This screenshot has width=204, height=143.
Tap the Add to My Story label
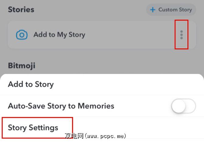click(x=59, y=35)
